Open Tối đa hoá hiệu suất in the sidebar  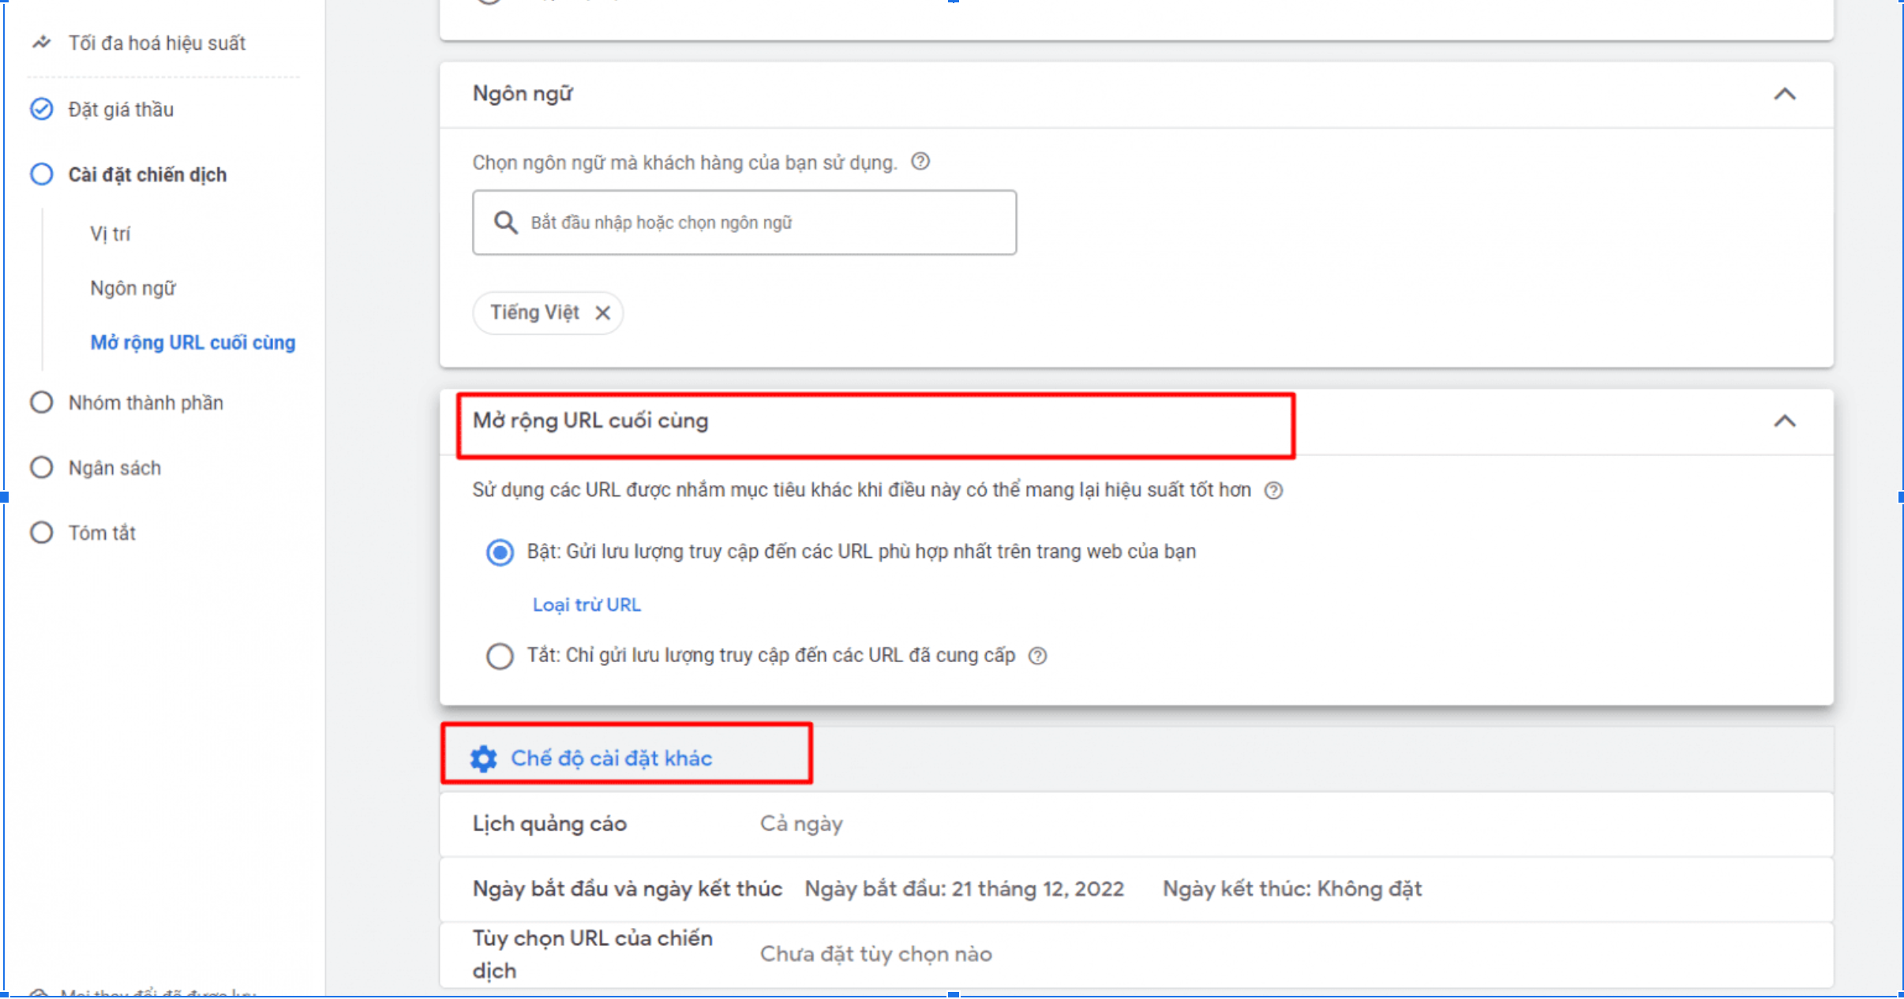pyautogui.click(x=157, y=43)
